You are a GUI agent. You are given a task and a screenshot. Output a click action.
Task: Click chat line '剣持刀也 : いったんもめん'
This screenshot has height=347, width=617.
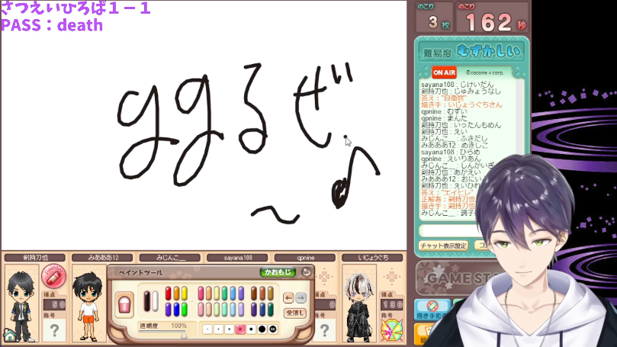click(x=461, y=125)
